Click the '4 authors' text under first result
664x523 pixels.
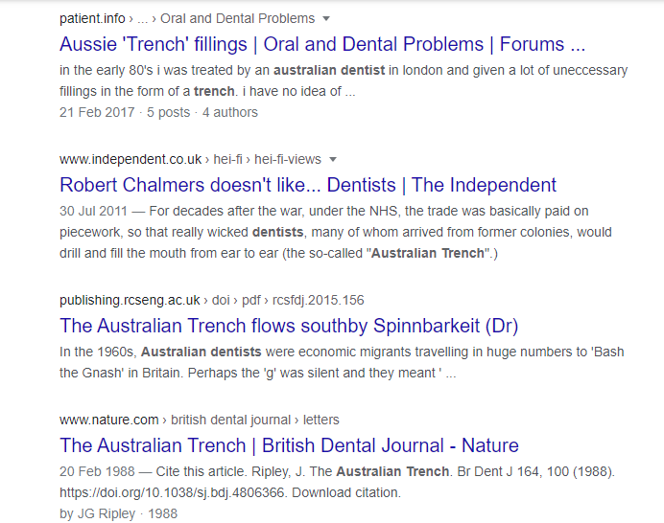(229, 112)
